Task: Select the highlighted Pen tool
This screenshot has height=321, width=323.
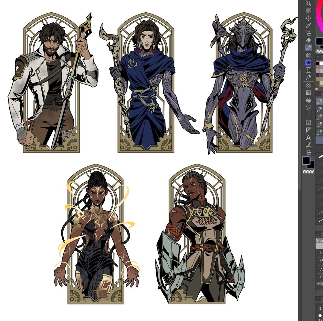Action: pyautogui.click(x=308, y=48)
